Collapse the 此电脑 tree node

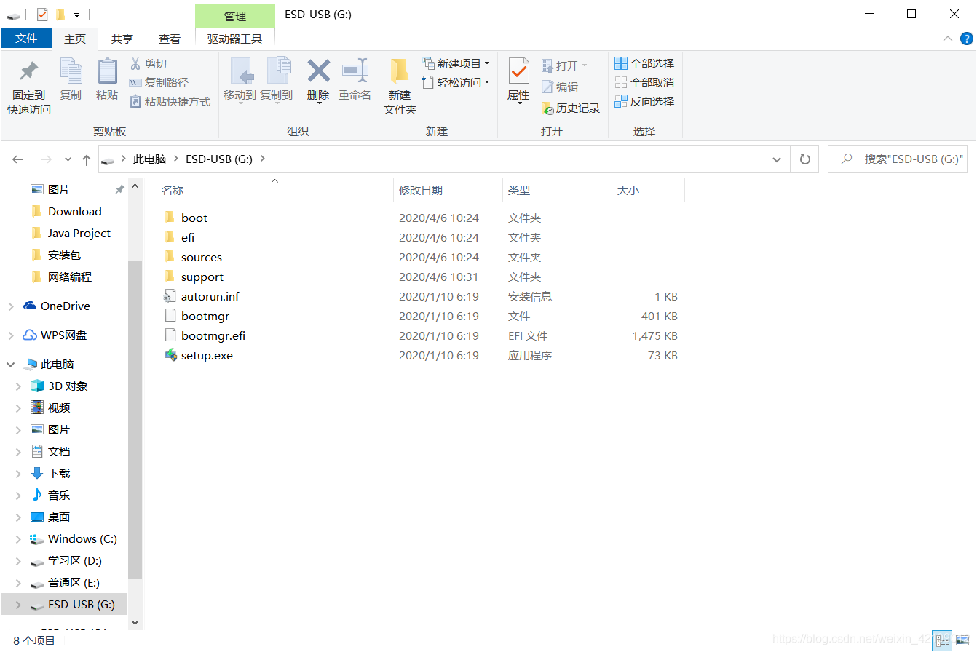point(9,363)
